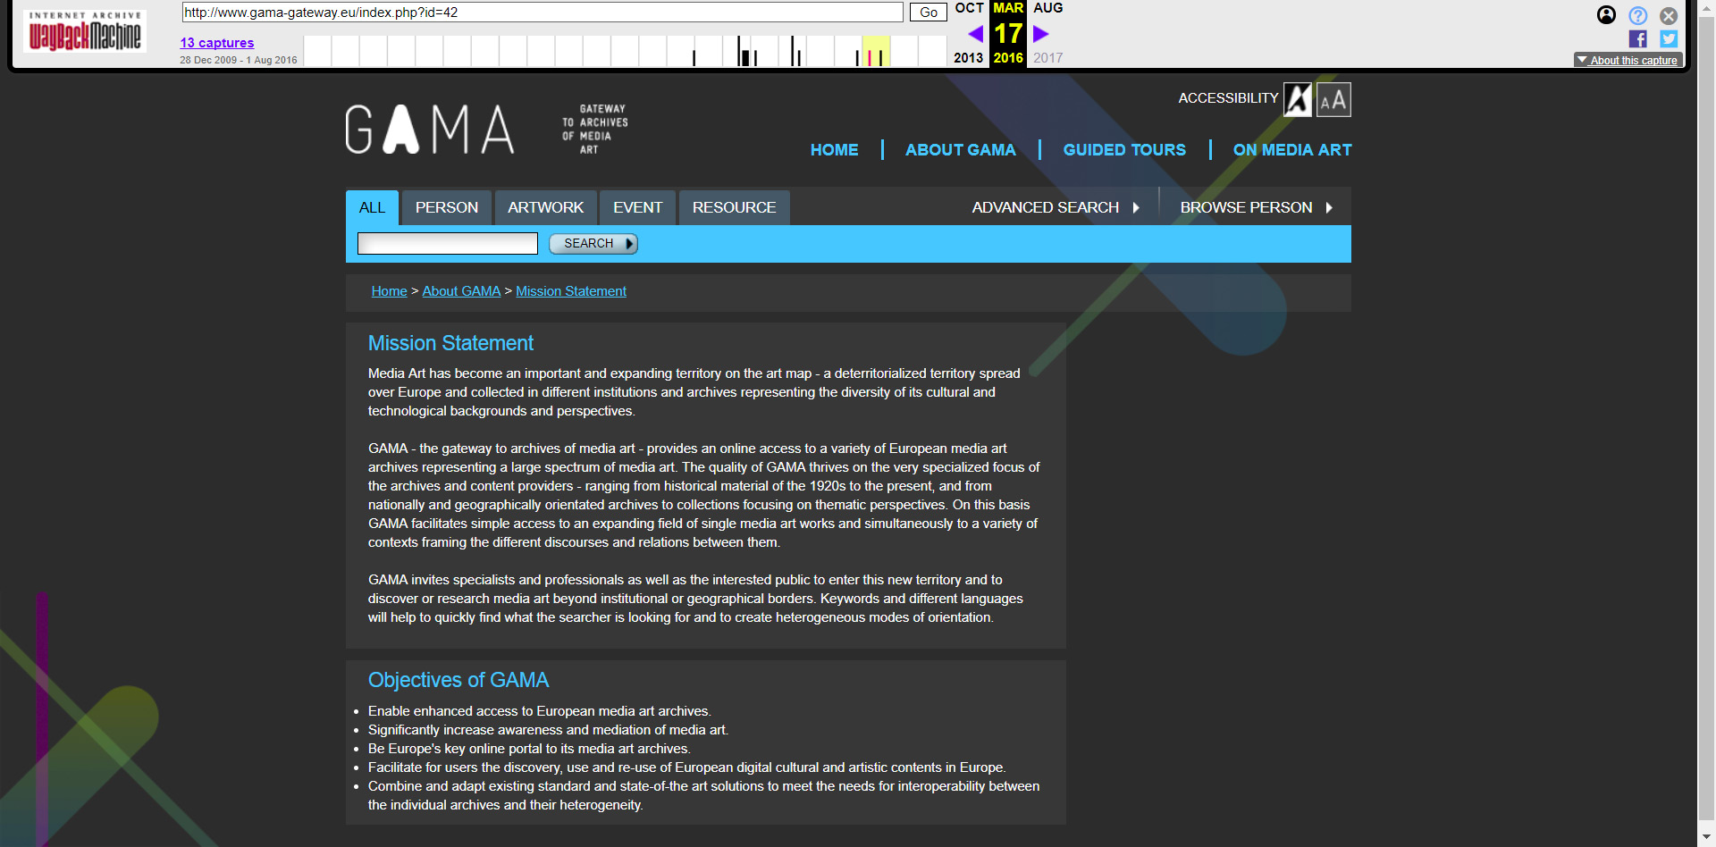
Task: Open the Guided Tours menu item
Action: tap(1124, 150)
